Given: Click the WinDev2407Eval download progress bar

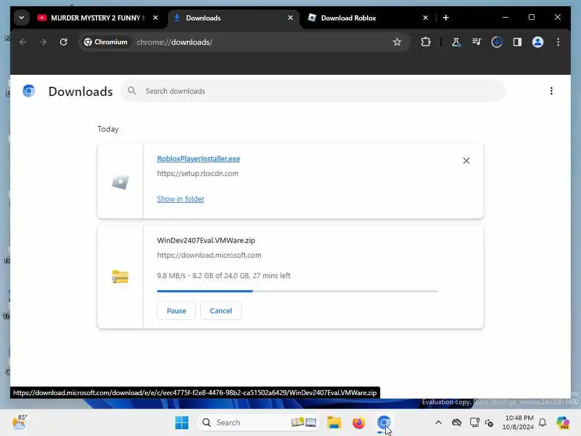Looking at the screenshot, I should 297,291.
